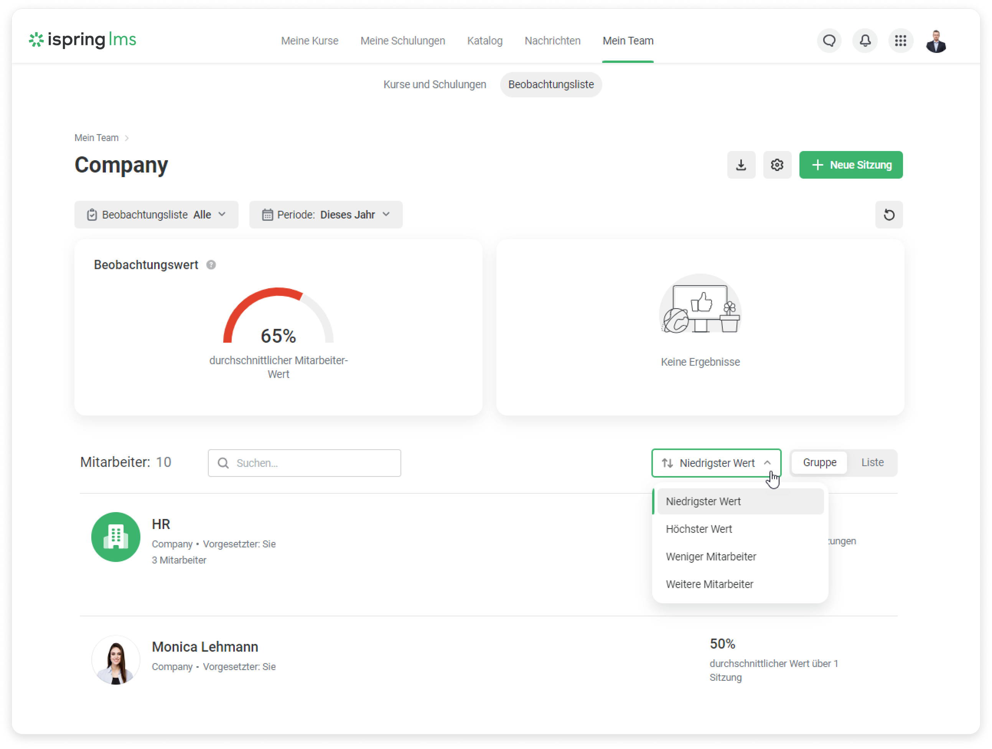
Task: Click the Beobachtungswert help question icon
Action: pos(211,265)
